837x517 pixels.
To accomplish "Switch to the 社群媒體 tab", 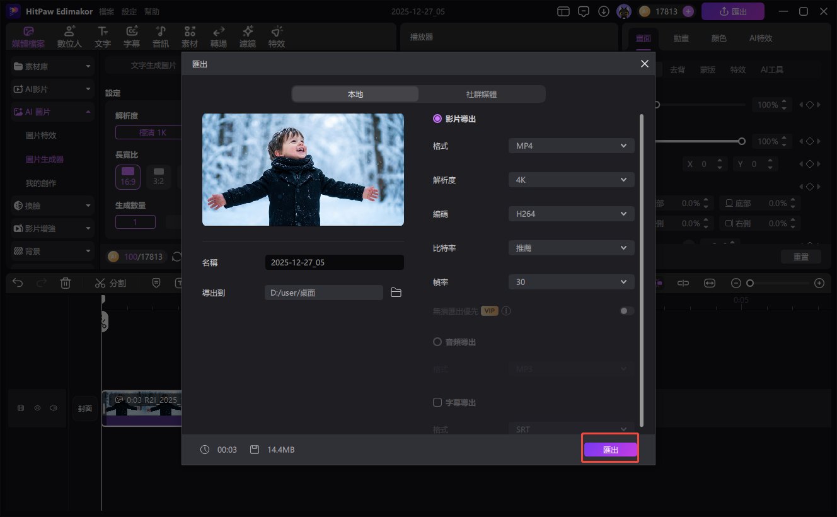I will [482, 93].
